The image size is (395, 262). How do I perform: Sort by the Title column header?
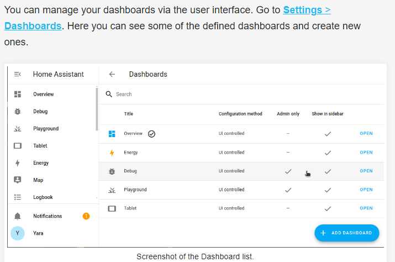tap(129, 114)
